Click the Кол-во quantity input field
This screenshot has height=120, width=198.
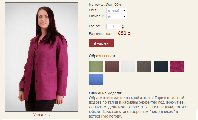pos(113,27)
